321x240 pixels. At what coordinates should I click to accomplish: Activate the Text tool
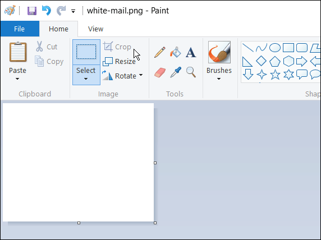pyautogui.click(x=191, y=52)
